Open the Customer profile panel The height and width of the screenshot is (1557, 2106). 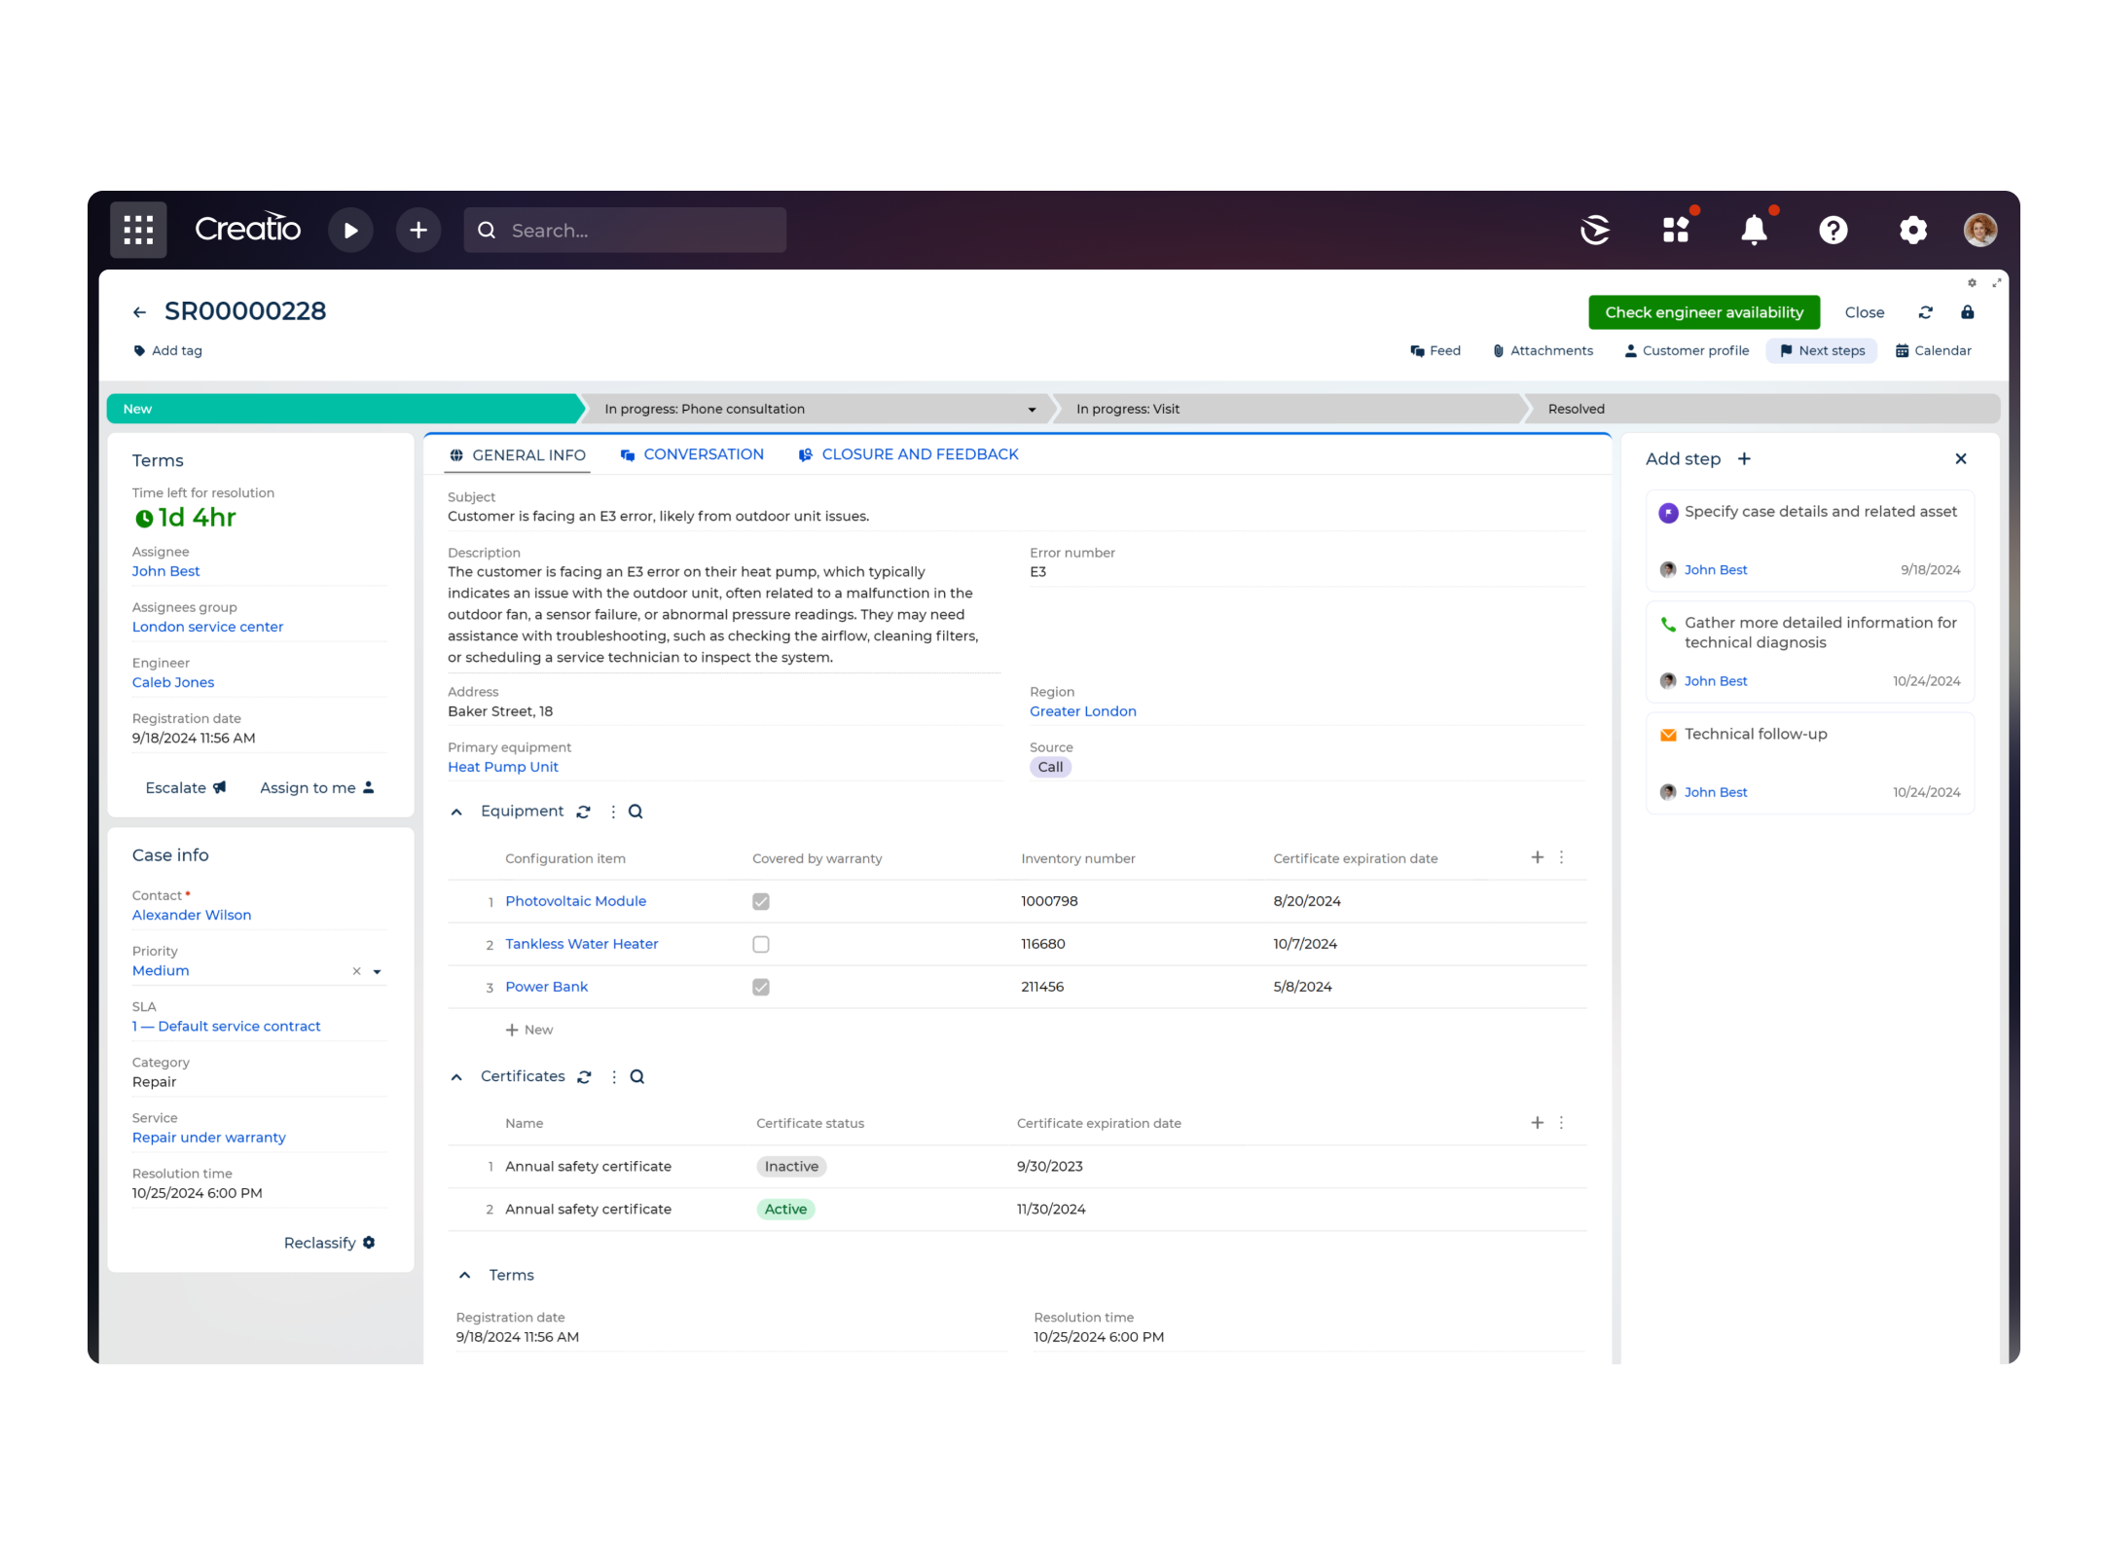pyautogui.click(x=1687, y=350)
